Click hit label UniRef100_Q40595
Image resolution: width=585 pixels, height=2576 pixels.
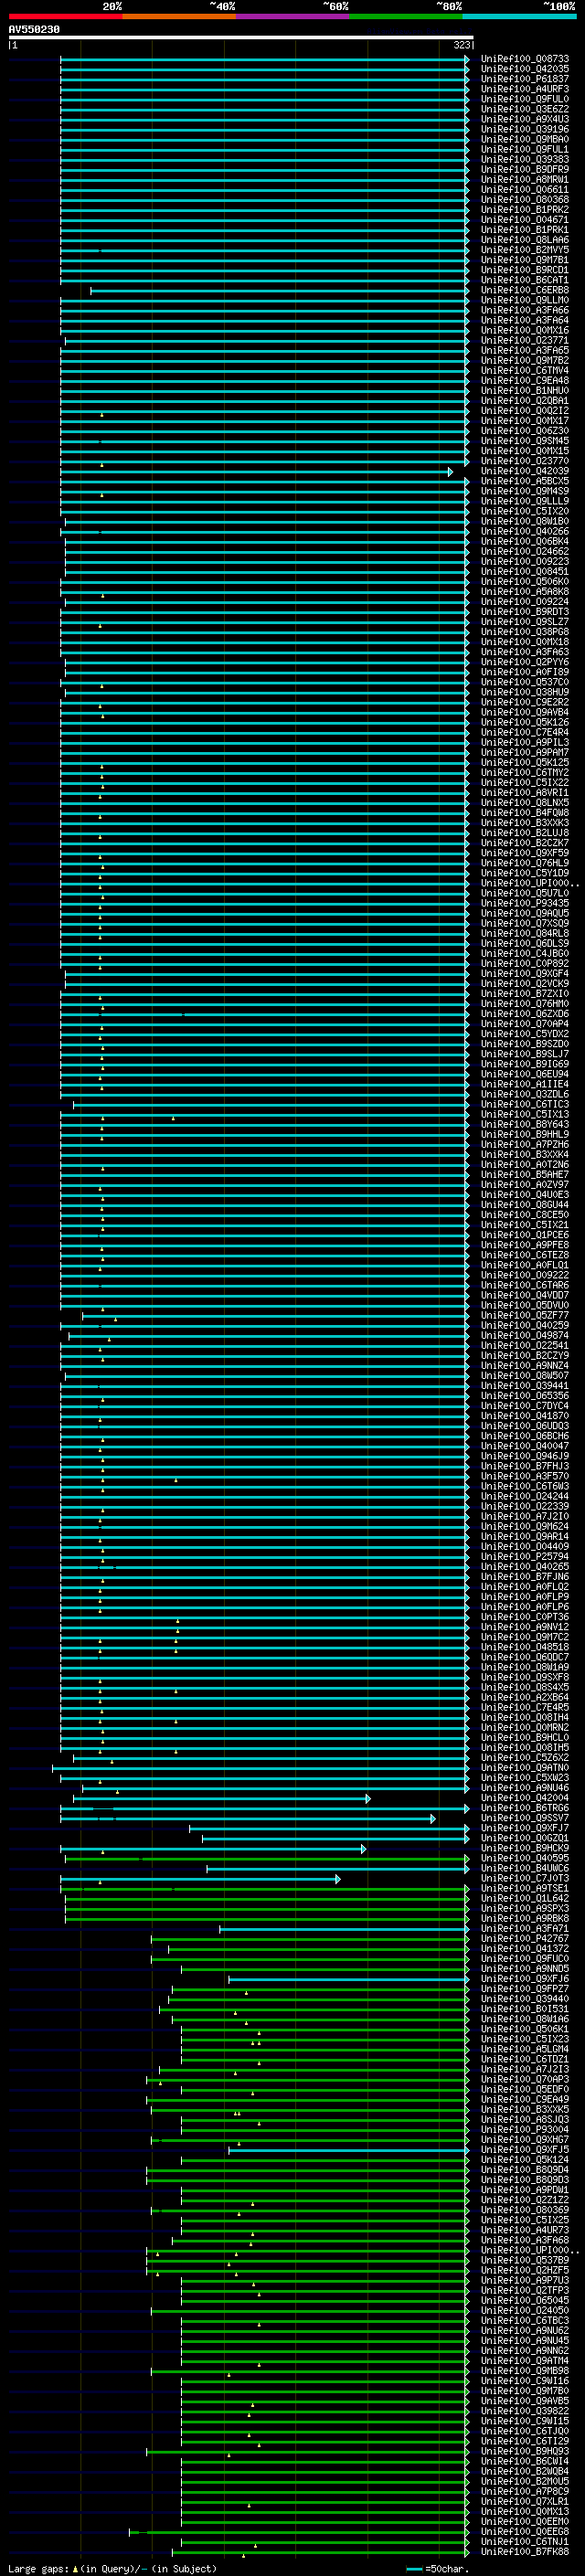pyautogui.click(x=525, y=1858)
